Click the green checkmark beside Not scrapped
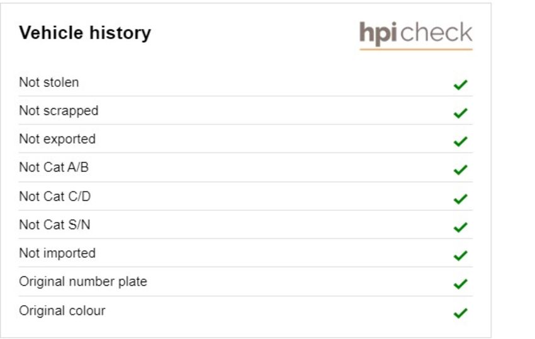This screenshot has width=535, height=339. [460, 113]
